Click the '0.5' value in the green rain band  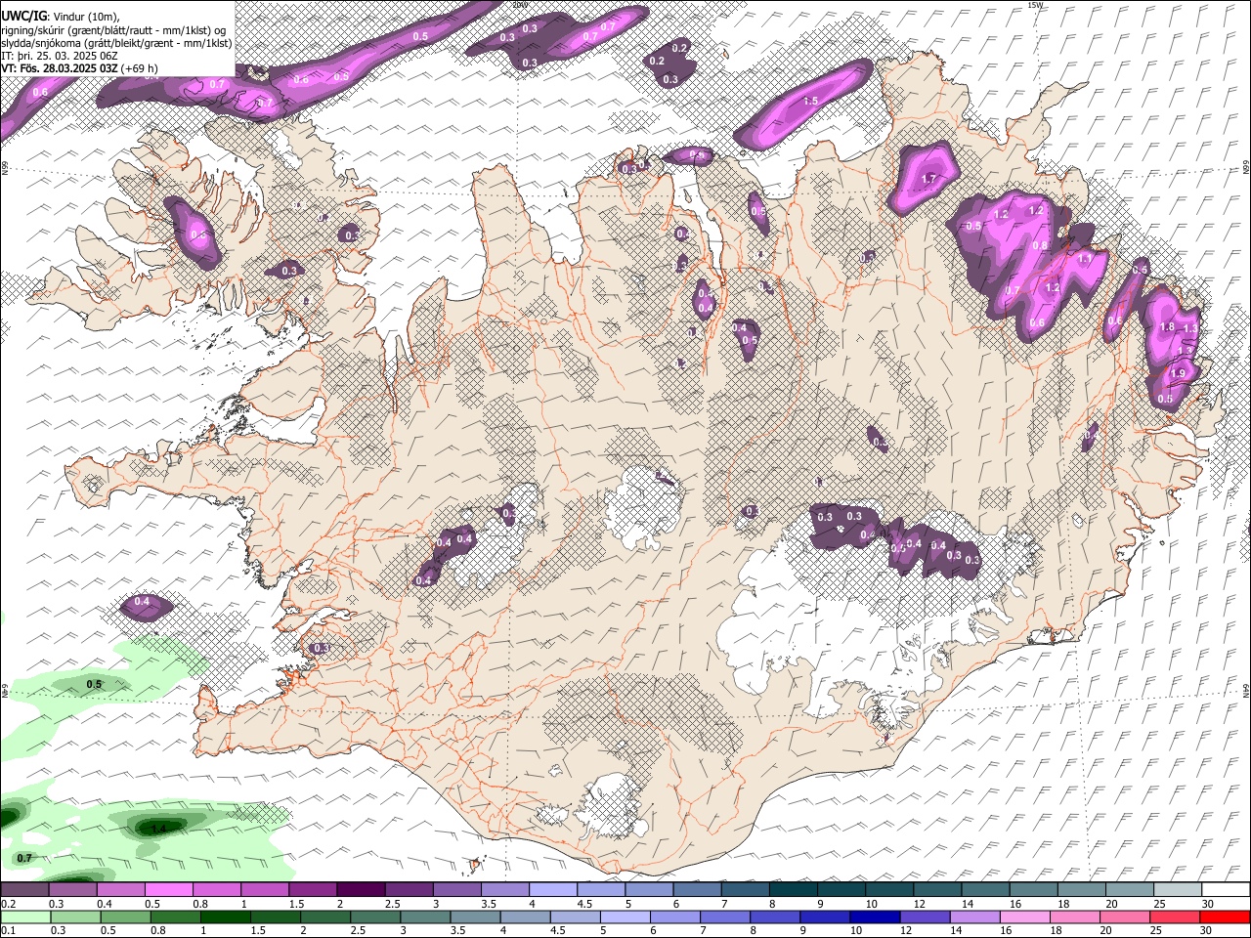coord(94,684)
